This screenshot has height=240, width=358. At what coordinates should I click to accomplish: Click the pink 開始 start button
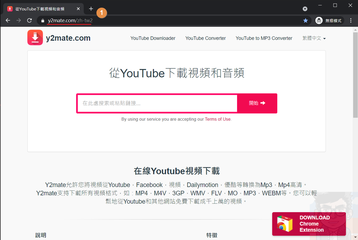click(257, 103)
